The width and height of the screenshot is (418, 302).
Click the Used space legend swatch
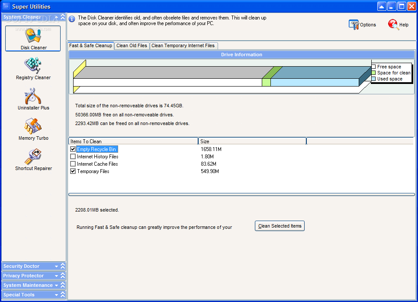[374, 79]
